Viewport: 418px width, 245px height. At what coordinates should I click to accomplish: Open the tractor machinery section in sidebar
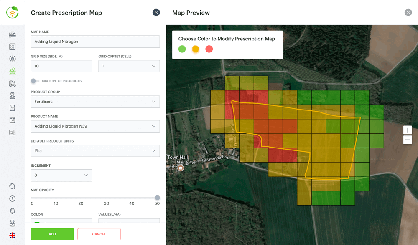point(13,84)
